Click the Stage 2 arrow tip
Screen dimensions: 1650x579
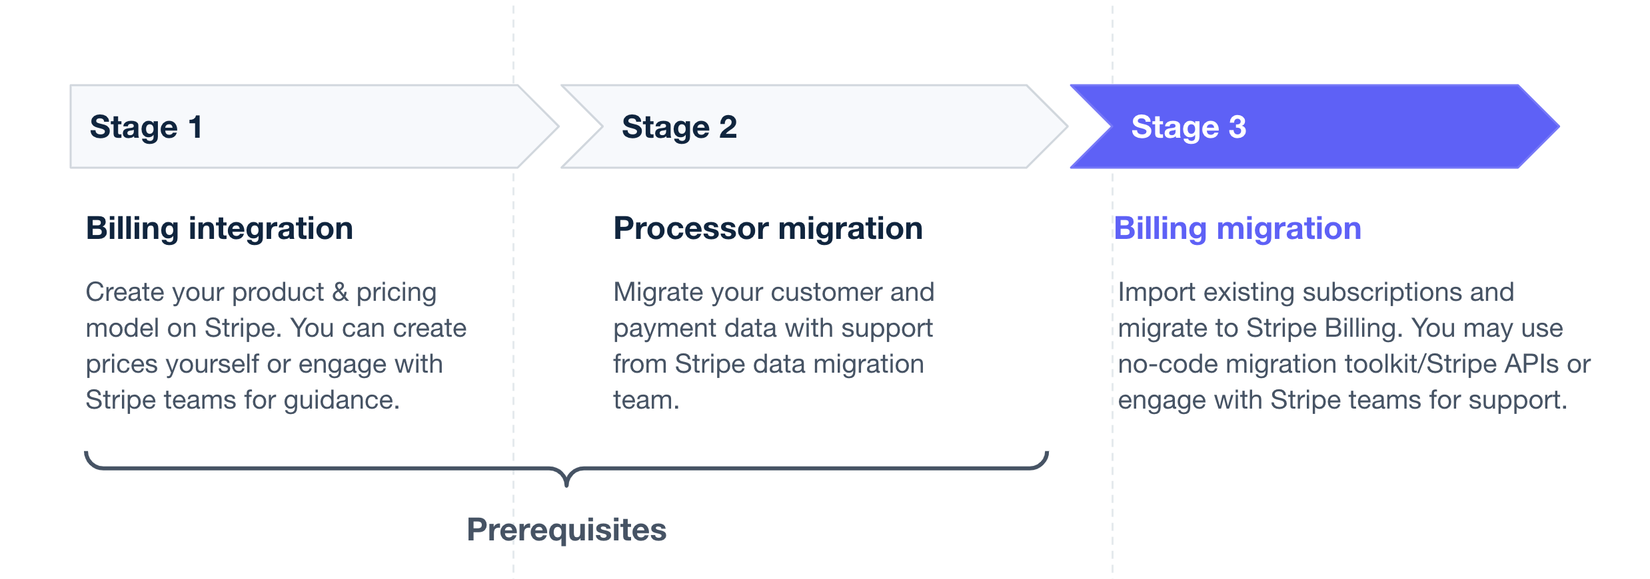click(x=1048, y=126)
